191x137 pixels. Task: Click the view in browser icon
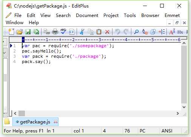point(72,32)
